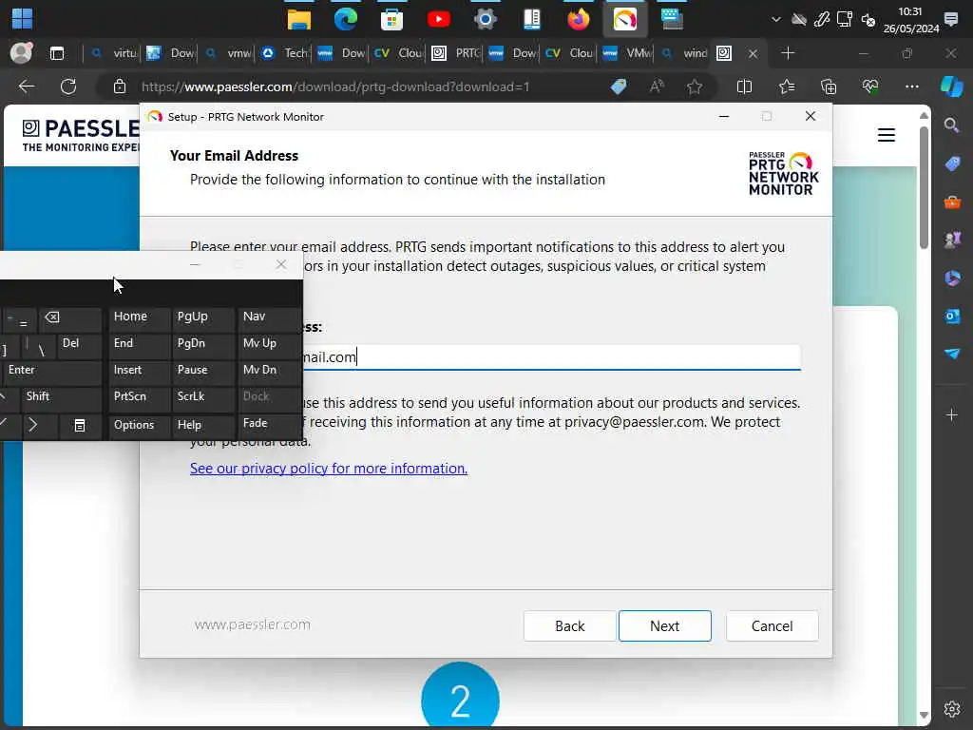This screenshot has height=730, width=973.
Task: Tap End key on on-screen keyboard
Action: point(139,346)
